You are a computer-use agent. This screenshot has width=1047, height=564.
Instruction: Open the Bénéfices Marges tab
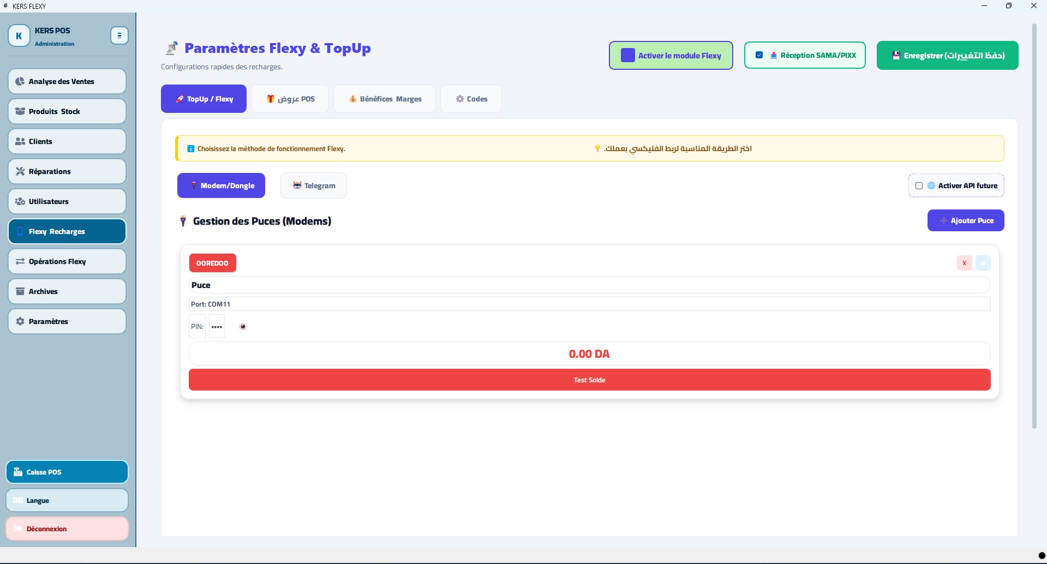pos(385,99)
